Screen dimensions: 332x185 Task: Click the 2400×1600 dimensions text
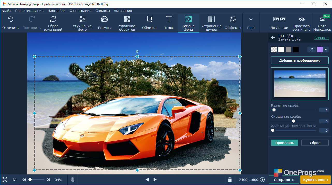pos(248,180)
